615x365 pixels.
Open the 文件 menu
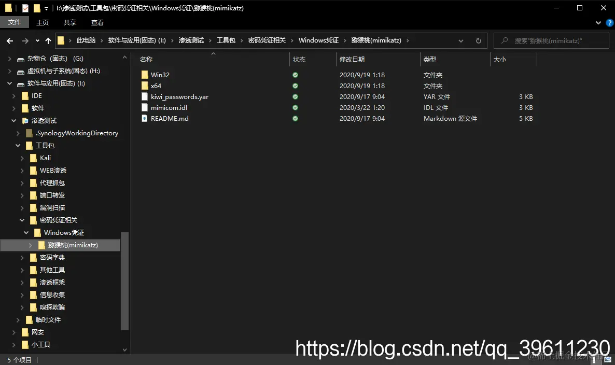(15, 22)
